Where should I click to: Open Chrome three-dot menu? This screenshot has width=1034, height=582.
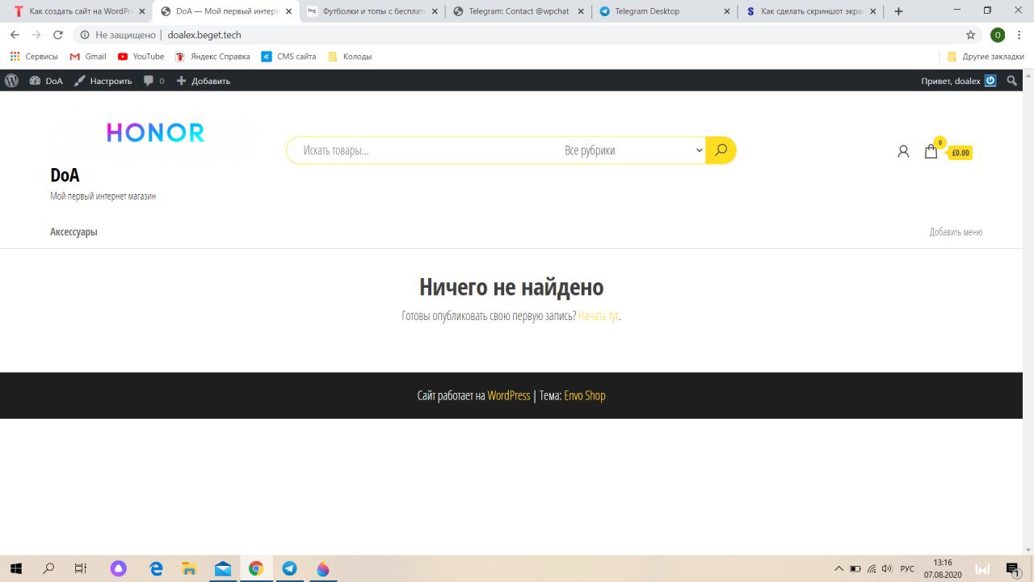[1020, 35]
